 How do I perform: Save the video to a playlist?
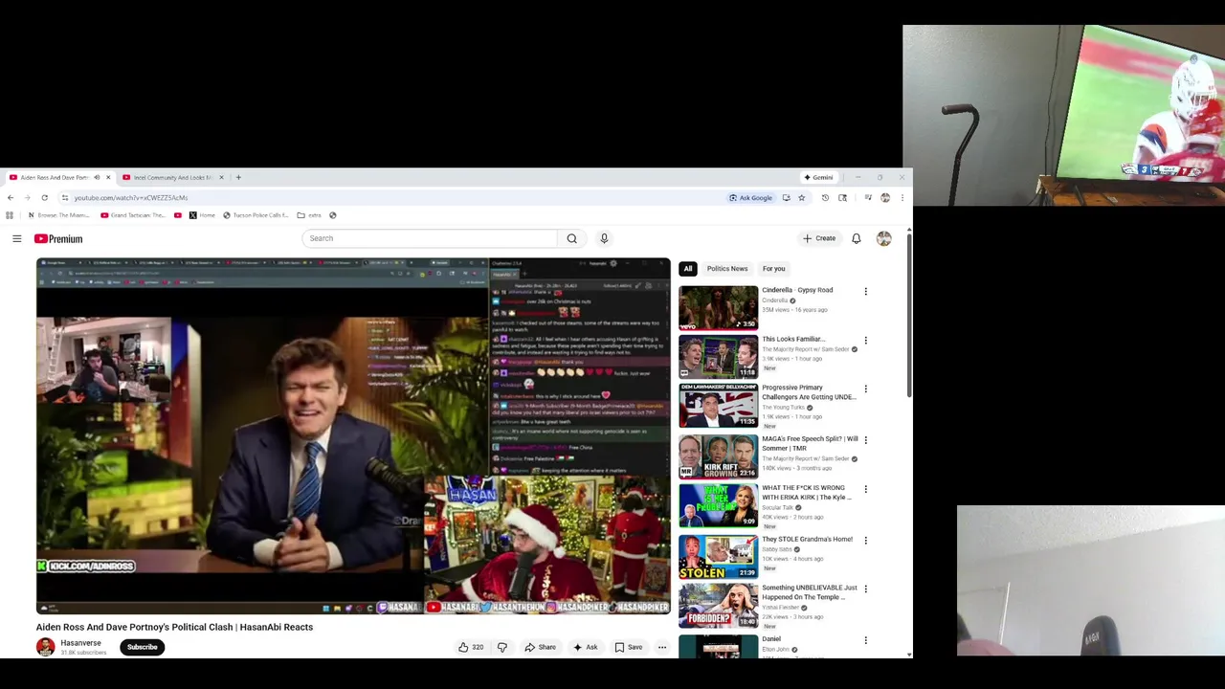coord(629,648)
